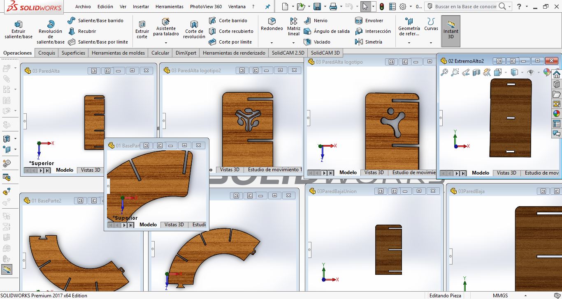Create a new document from the toolbar
Screen dimensions: 562x299
point(286,7)
